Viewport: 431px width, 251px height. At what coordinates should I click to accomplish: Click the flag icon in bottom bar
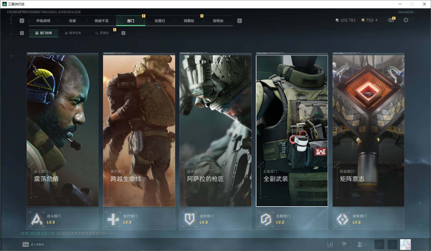tap(344, 244)
